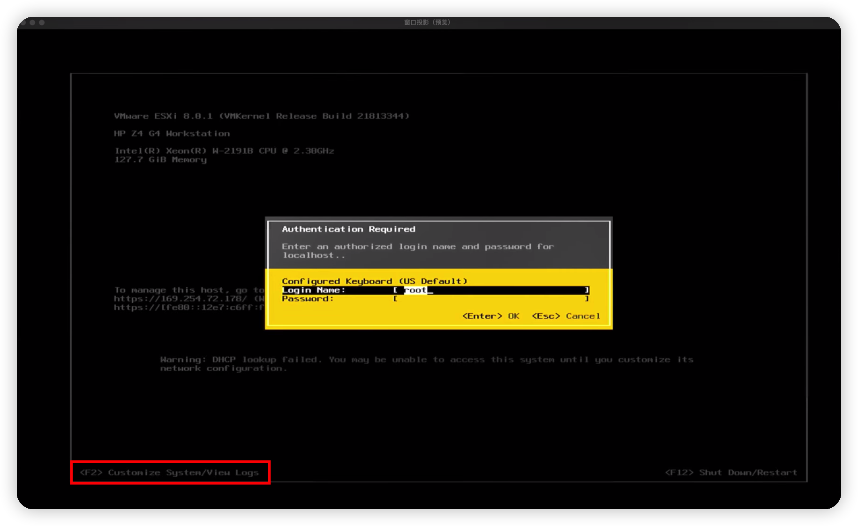The image size is (858, 526).
Task: Click the Intel Xeon W-2191B CPU line
Action: [x=224, y=151]
